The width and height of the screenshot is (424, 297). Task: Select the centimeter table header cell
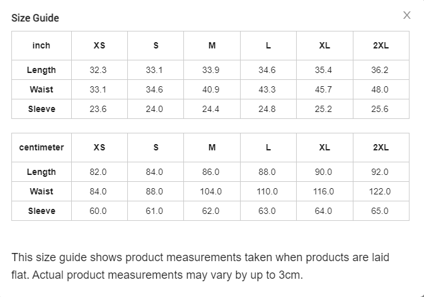(x=42, y=148)
